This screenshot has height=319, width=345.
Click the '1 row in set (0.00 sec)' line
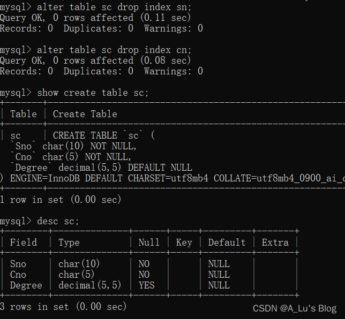click(61, 200)
